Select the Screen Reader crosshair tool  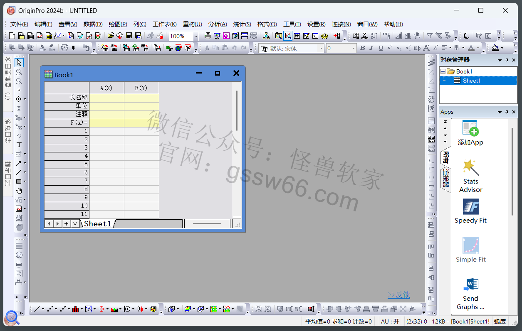(x=19, y=90)
